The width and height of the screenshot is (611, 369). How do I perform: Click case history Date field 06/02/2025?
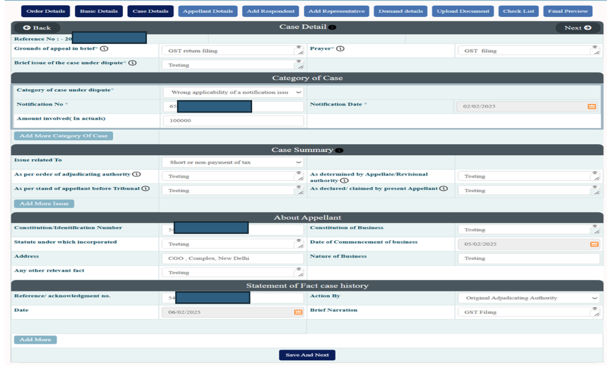tap(233, 312)
